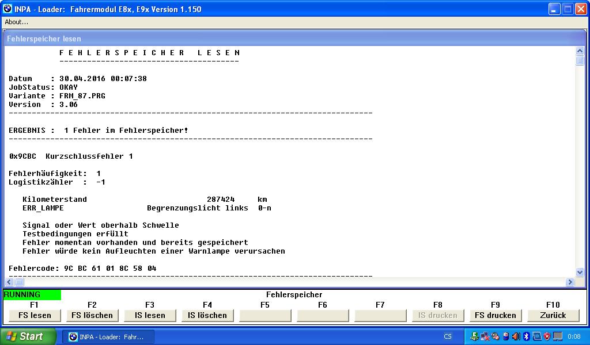Click the volume speaker tray icon
The height and width of the screenshot is (345, 590).
tap(516, 336)
